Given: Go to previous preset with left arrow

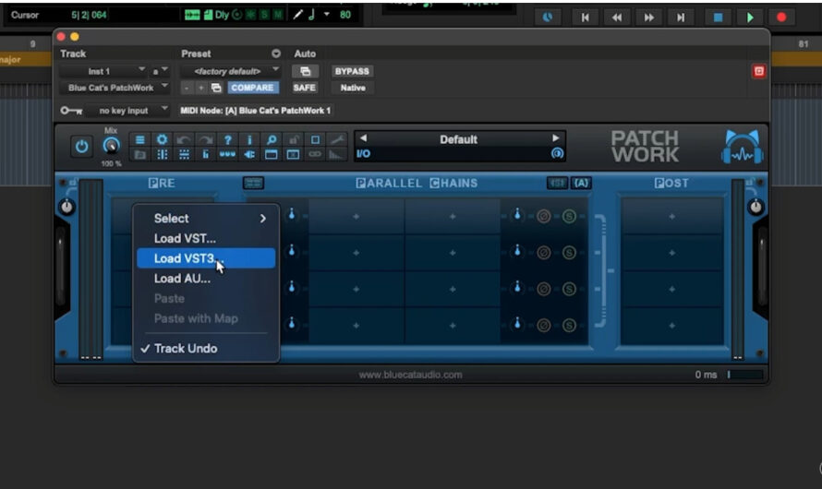Looking at the screenshot, I should [x=363, y=138].
